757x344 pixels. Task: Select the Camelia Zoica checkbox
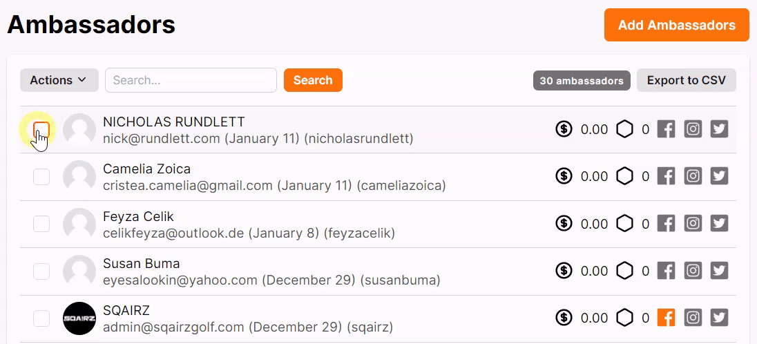[41, 176]
